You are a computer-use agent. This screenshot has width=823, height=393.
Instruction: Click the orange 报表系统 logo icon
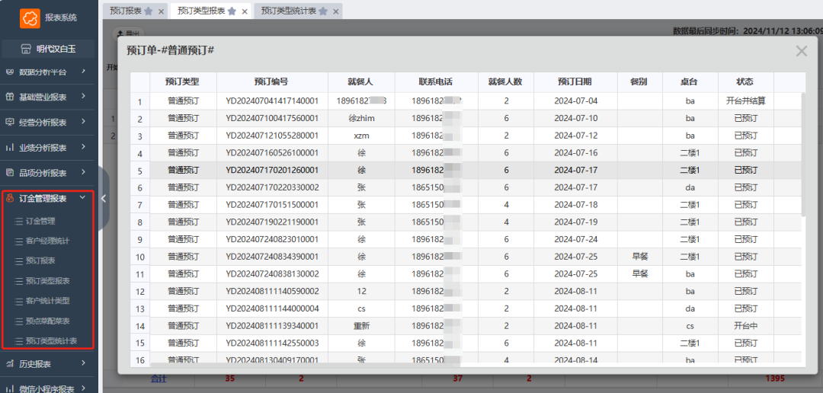click(x=30, y=18)
